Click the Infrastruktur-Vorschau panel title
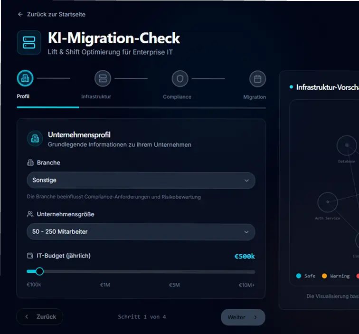 coord(327,87)
